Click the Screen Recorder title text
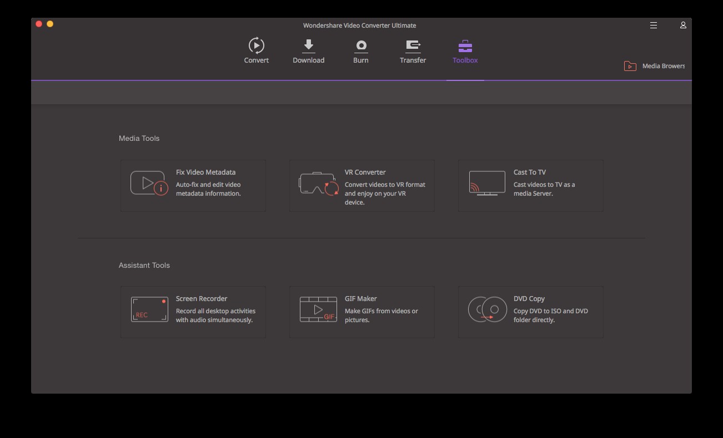Image resolution: width=723 pixels, height=438 pixels. pyautogui.click(x=202, y=299)
